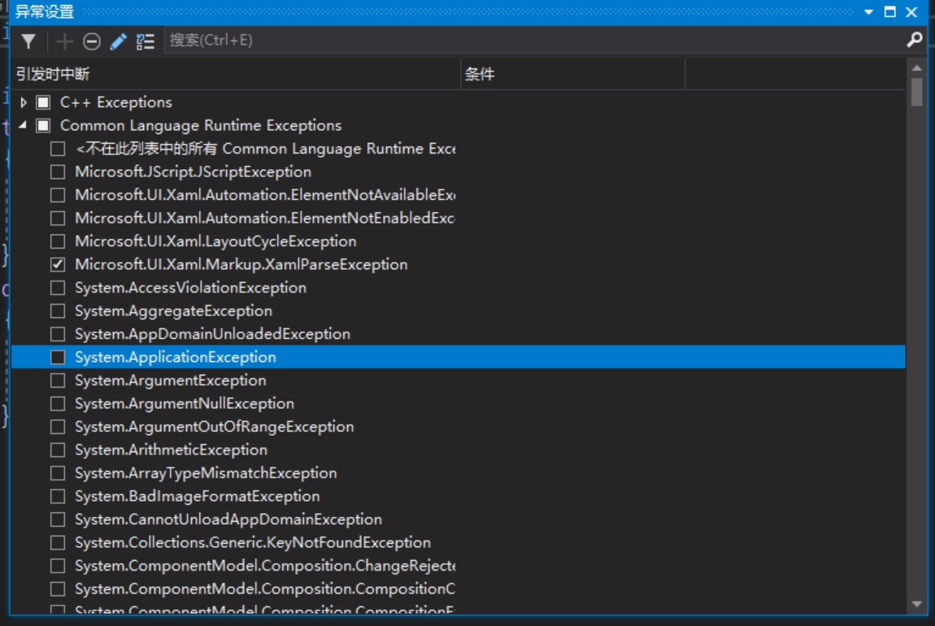935x626 pixels.
Task: Click the 引发时中断 column header
Action: click(236, 75)
